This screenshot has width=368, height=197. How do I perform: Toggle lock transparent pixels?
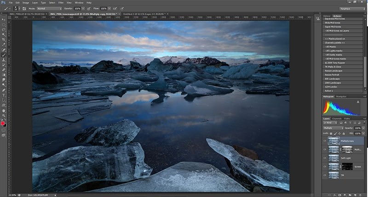[331, 134]
